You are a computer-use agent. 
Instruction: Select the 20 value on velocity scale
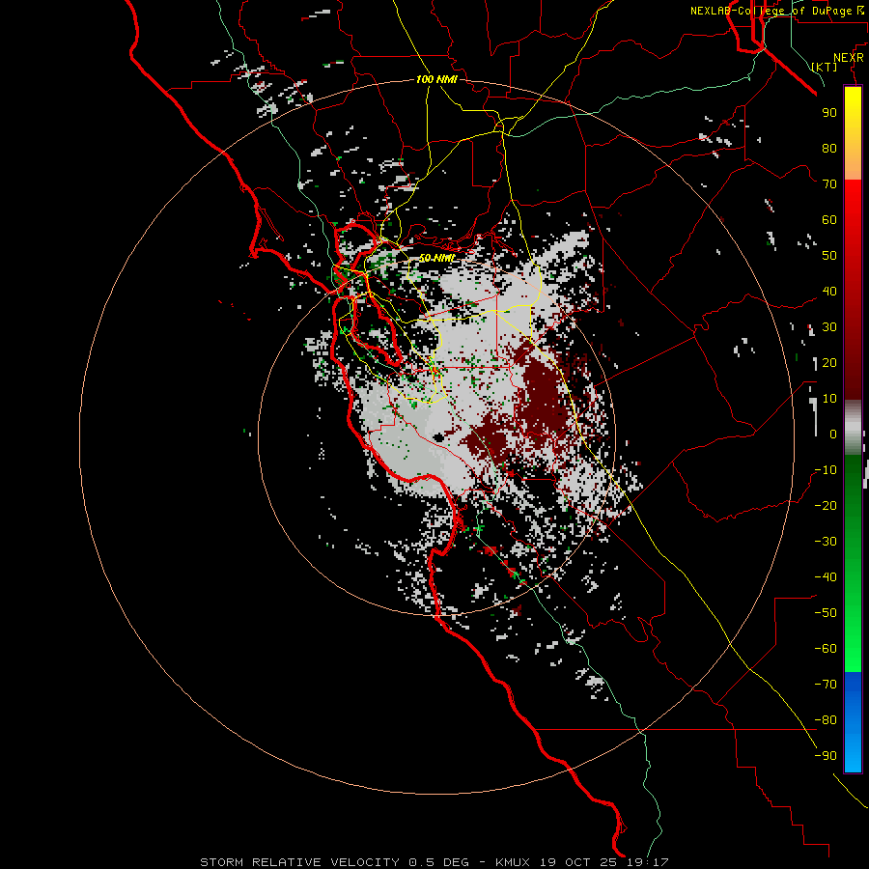point(829,363)
